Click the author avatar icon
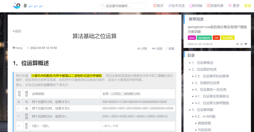Viewport: 254px width, 132px height. pyautogui.click(x=14, y=48)
